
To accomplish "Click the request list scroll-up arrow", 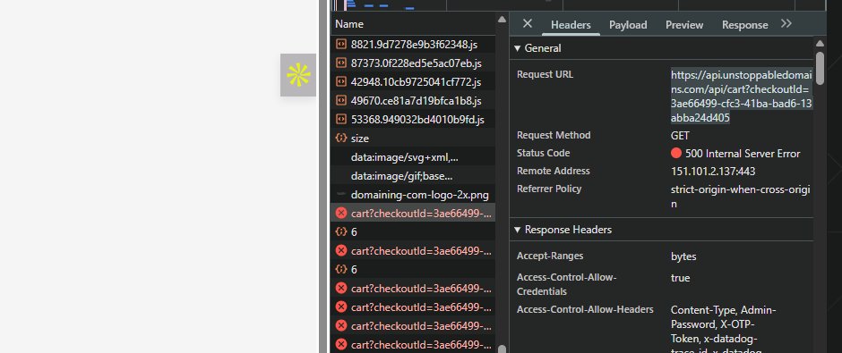I will point(502,20).
